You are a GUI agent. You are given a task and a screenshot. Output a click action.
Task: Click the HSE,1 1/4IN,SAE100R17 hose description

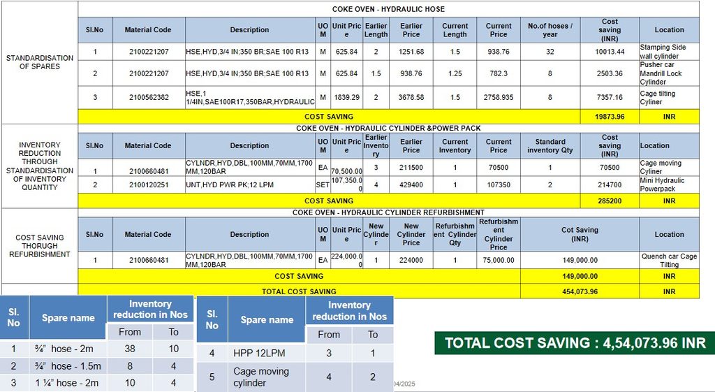tap(250, 98)
